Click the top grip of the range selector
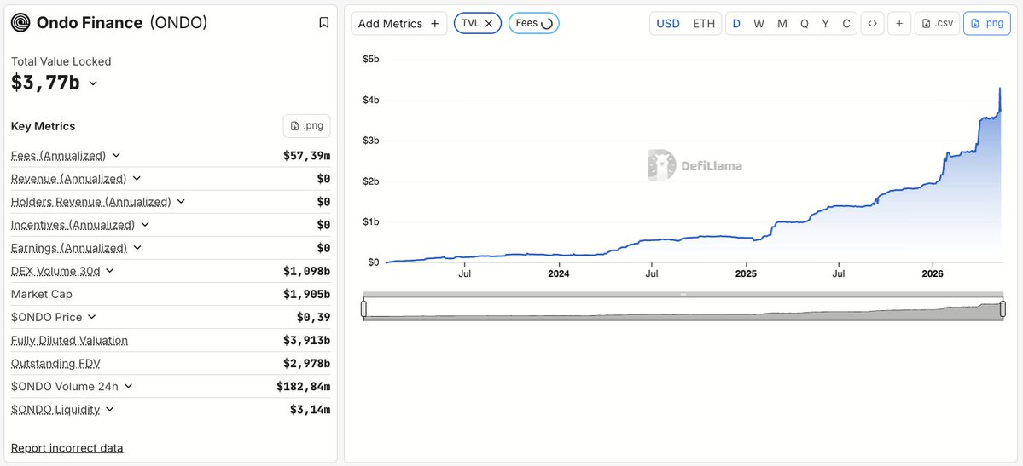 (x=683, y=295)
